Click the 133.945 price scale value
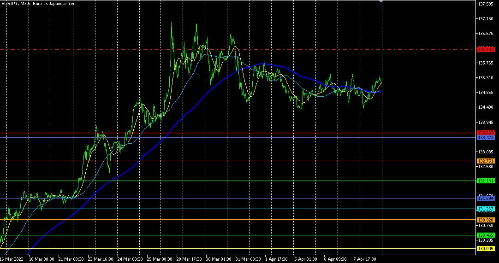 [486, 122]
